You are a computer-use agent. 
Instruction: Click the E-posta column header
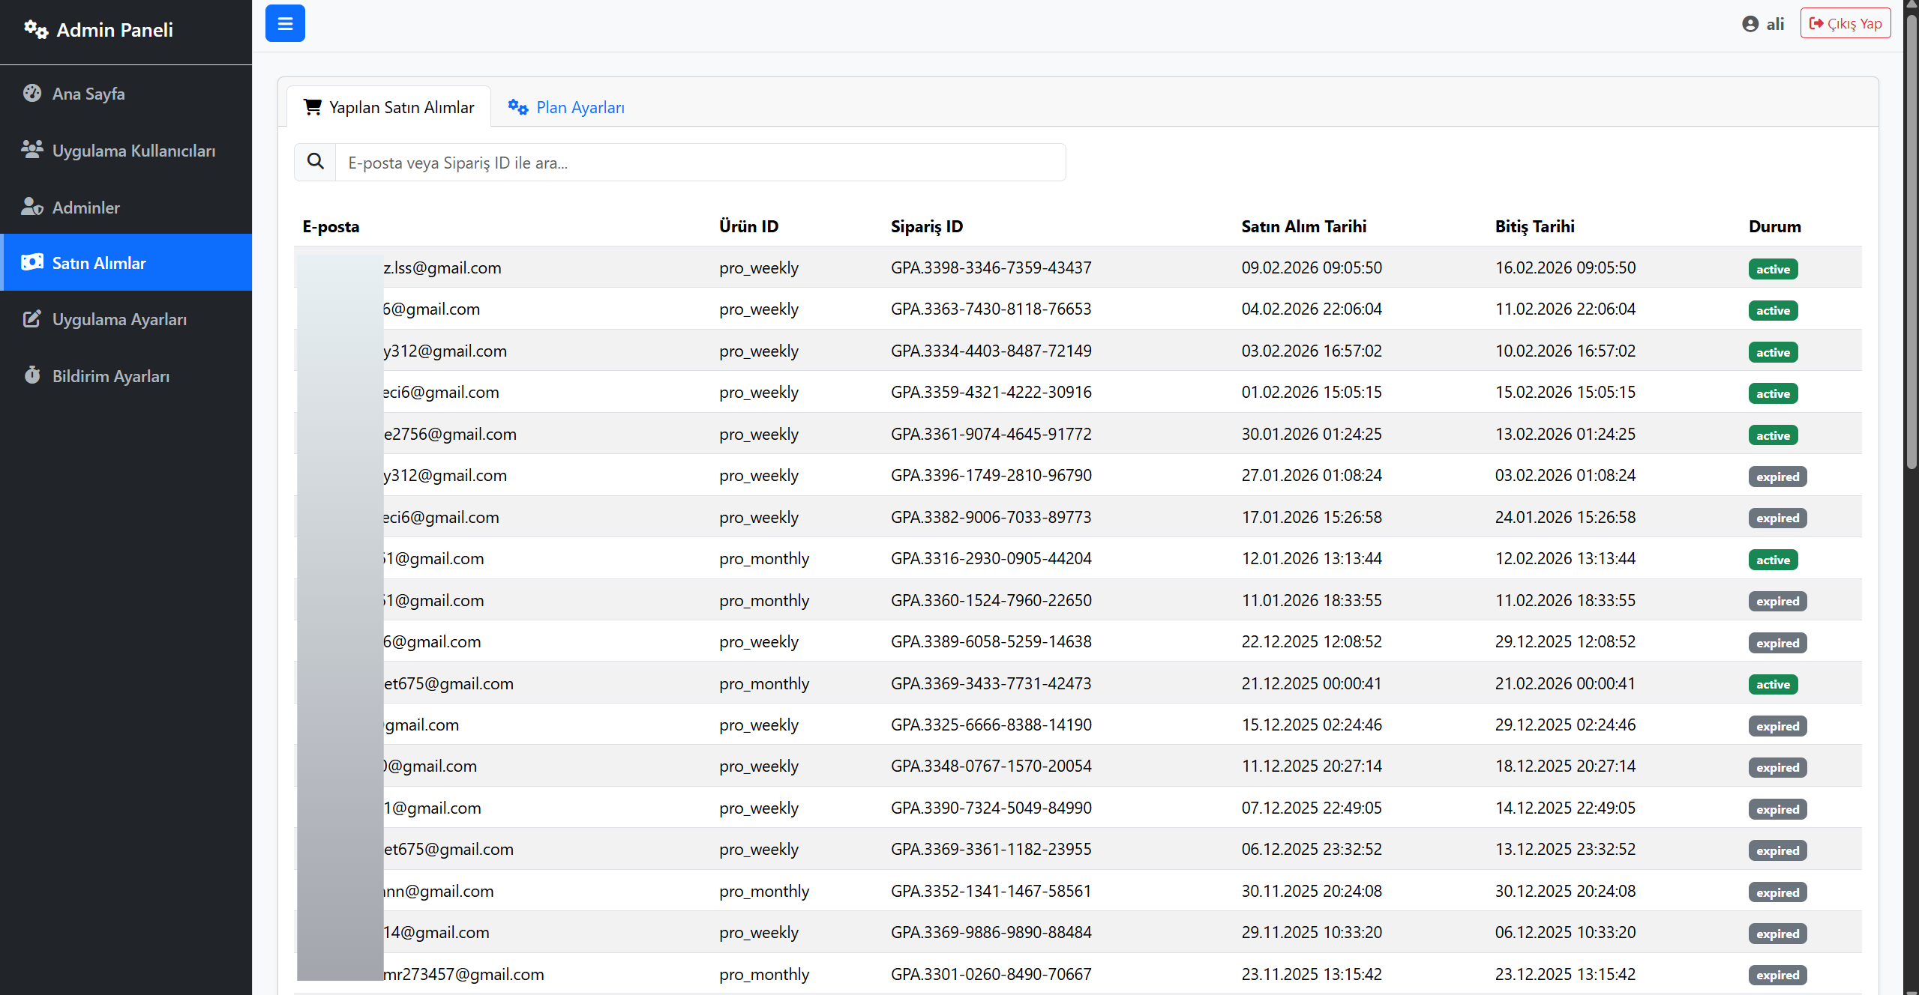coord(331,226)
